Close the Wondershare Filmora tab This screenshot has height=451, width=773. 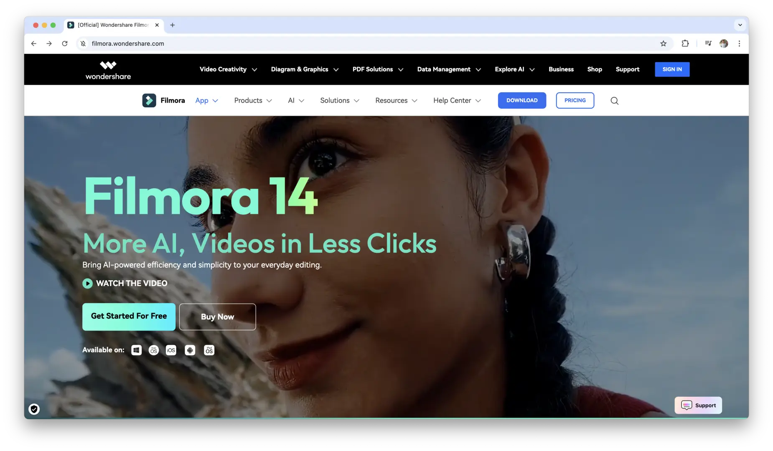point(157,25)
